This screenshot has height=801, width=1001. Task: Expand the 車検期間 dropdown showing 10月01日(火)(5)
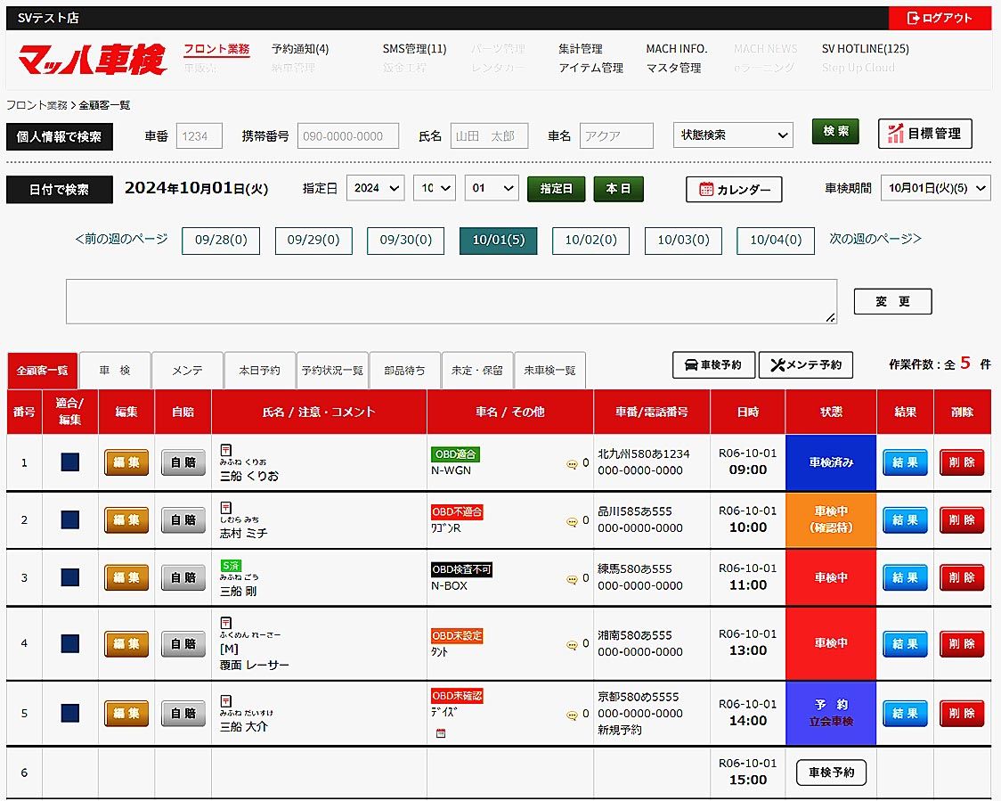click(935, 188)
